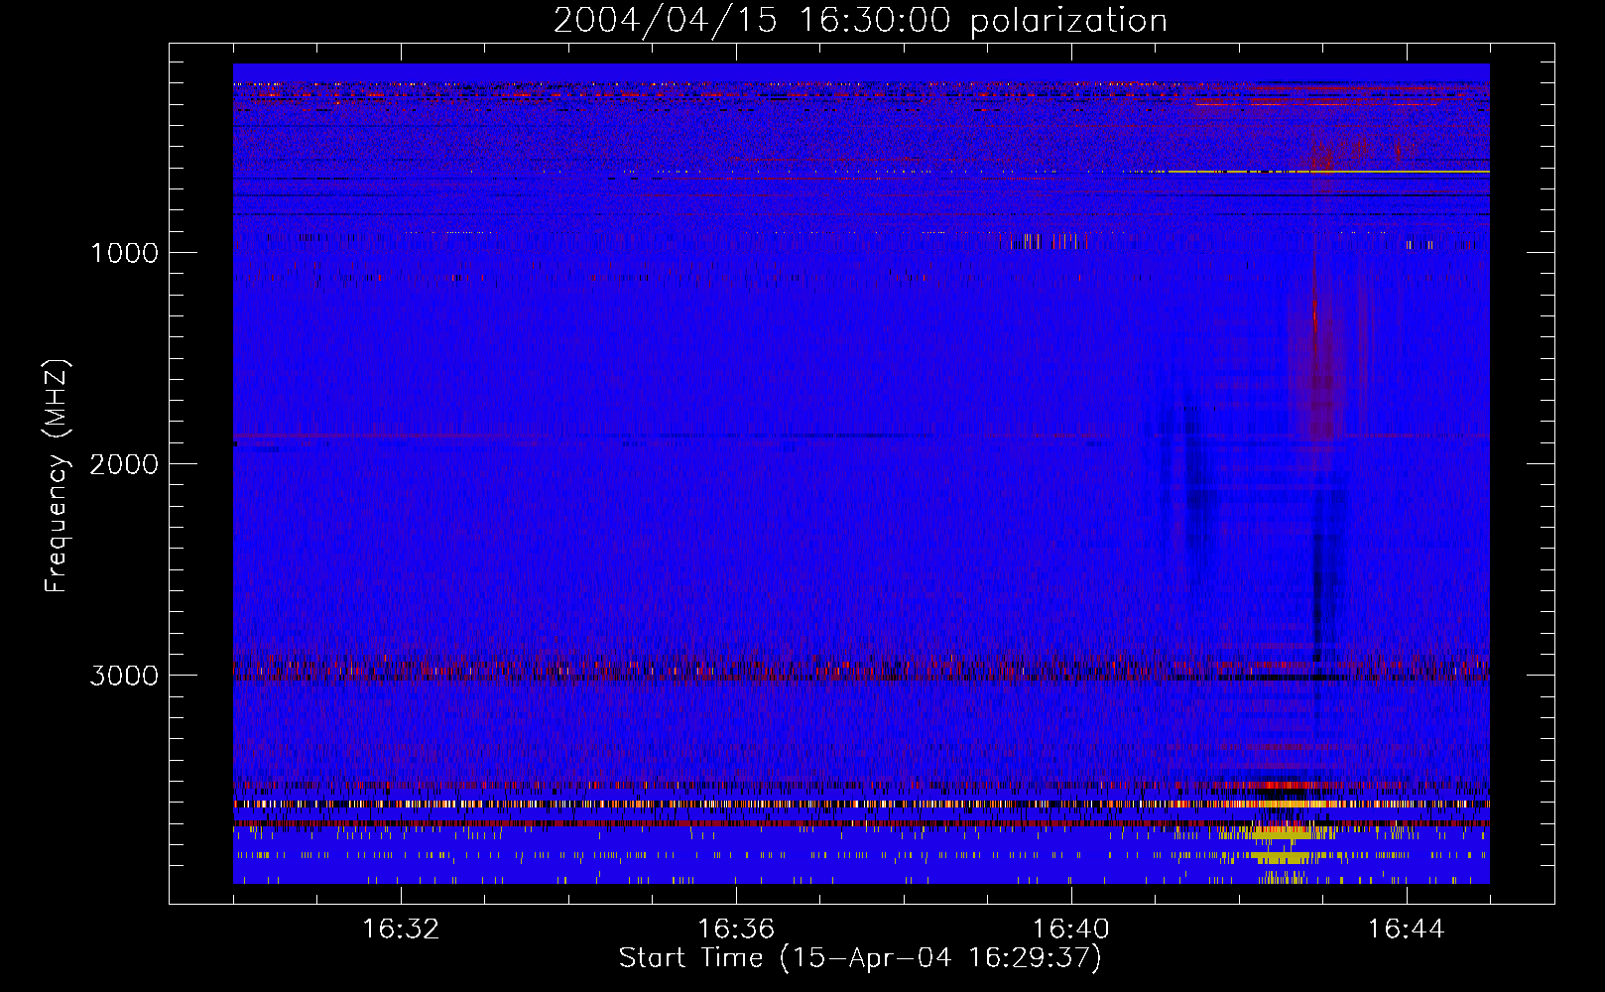Click the plot title '2004/04/15 16:30:00 polarization'
Image resolution: width=1605 pixels, height=992 pixels.
click(x=860, y=21)
